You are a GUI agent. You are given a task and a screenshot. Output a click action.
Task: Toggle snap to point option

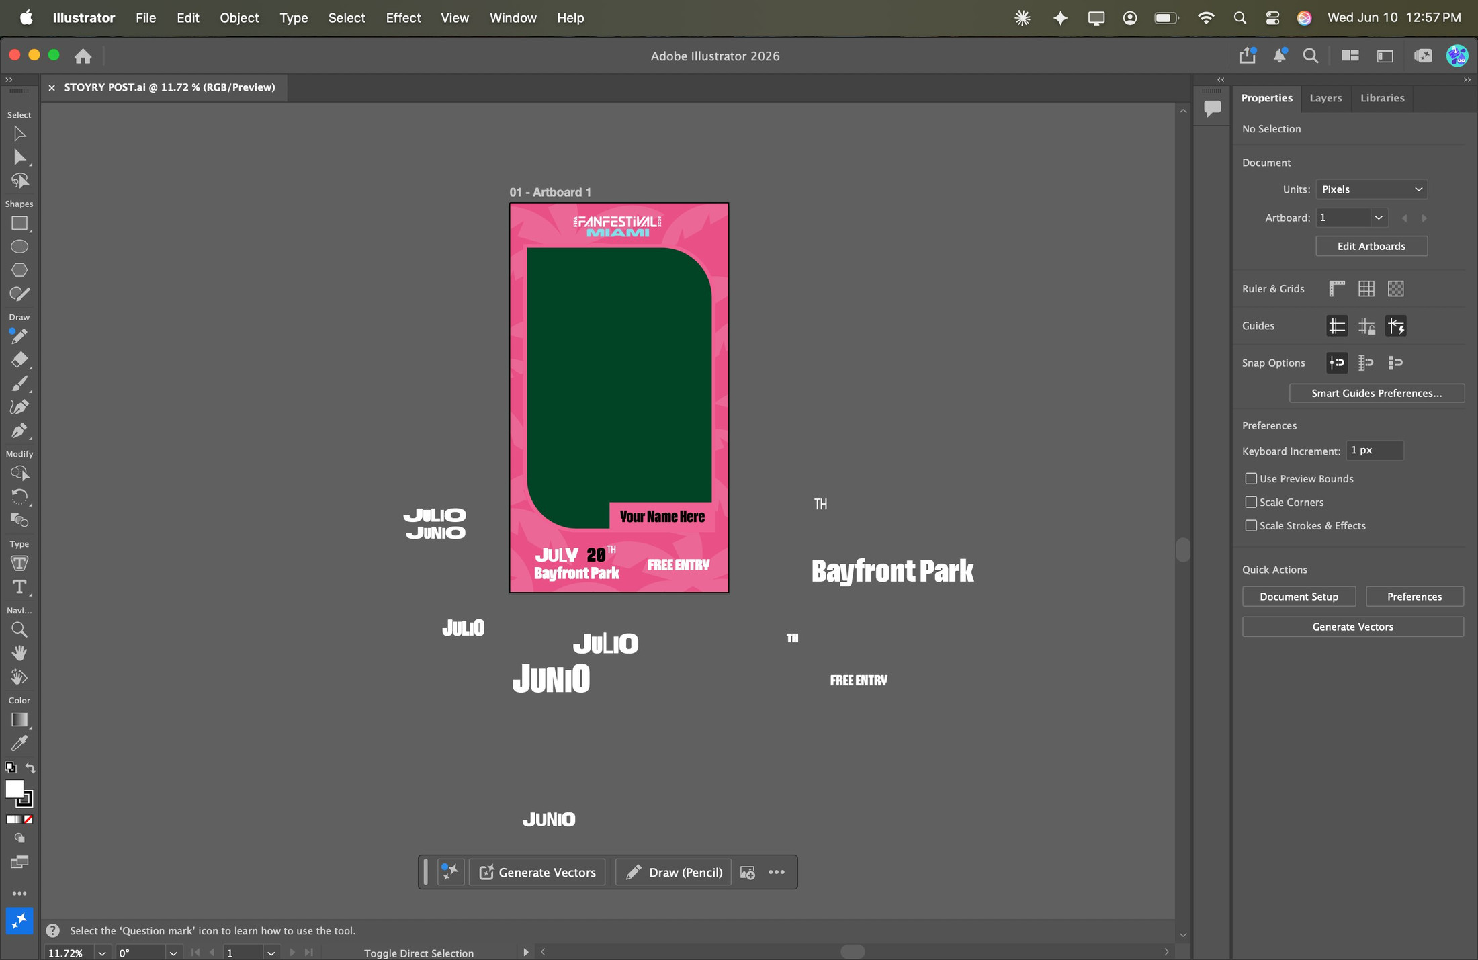coord(1337,363)
